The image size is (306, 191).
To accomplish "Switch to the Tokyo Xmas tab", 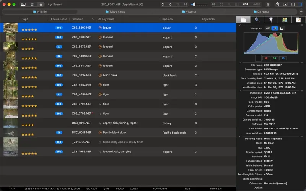I will coord(115,11).
